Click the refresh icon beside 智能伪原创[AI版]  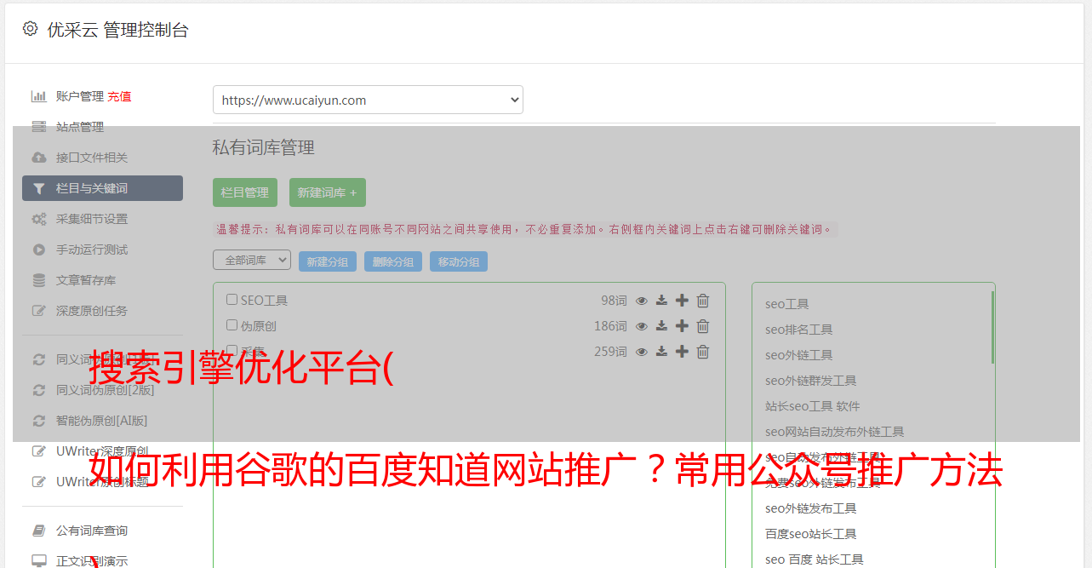coord(39,421)
